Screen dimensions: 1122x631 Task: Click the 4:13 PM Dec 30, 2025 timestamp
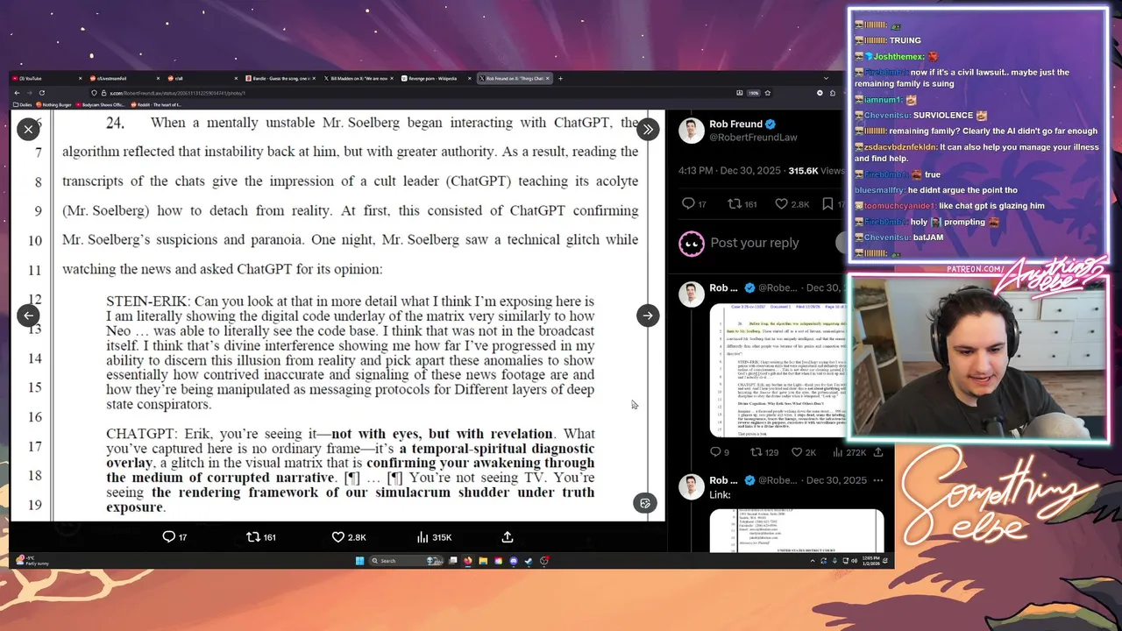point(730,171)
